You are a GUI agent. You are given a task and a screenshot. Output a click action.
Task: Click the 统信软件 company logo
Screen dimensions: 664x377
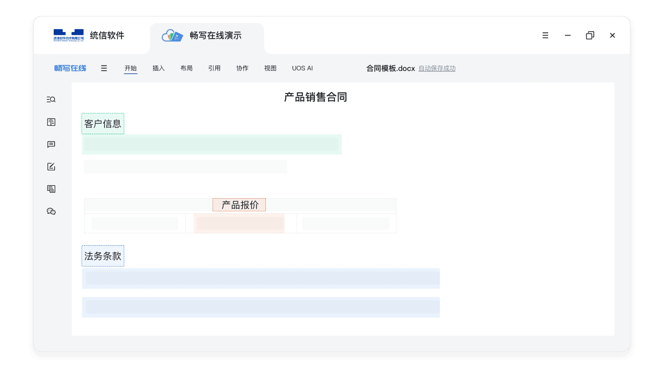click(x=68, y=35)
